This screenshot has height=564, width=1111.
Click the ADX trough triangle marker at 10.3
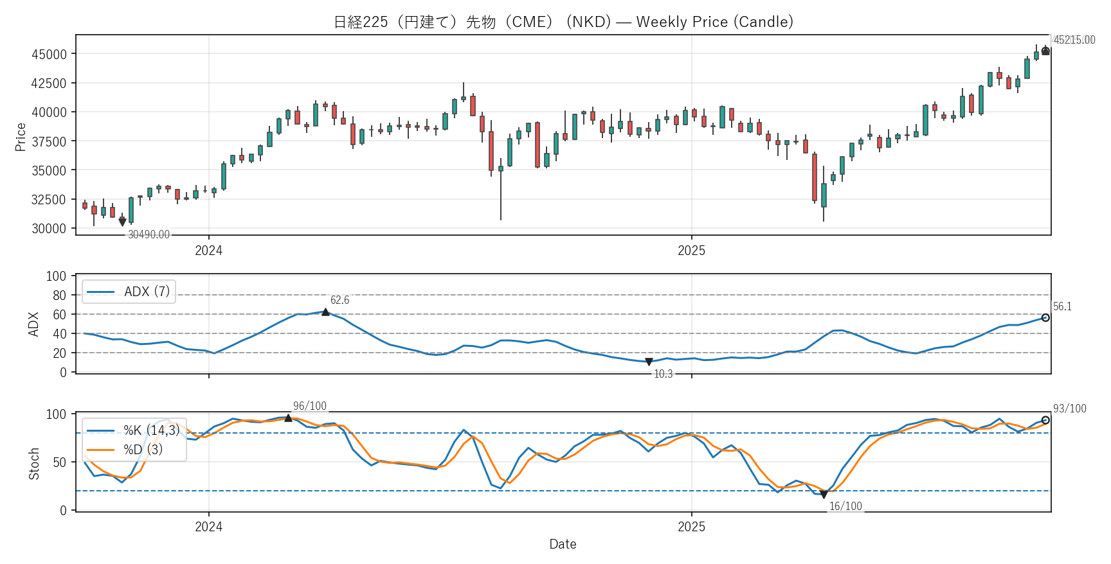tap(649, 362)
